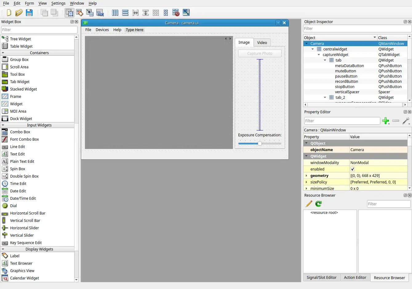Switch to the Video tab in form

point(262,43)
